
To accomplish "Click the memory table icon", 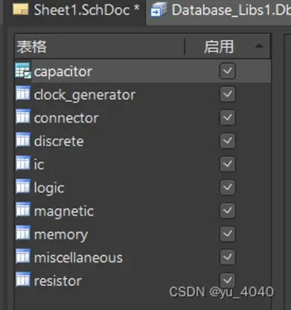I will pos(23,233).
